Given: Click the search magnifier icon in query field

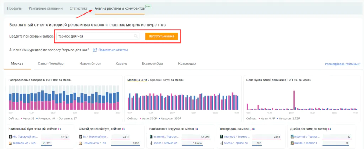Looking at the screenshot, I should (x=135, y=36).
